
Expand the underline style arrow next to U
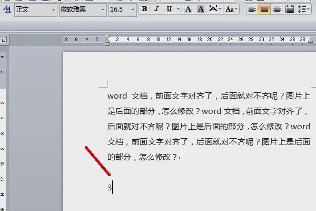(178, 9)
